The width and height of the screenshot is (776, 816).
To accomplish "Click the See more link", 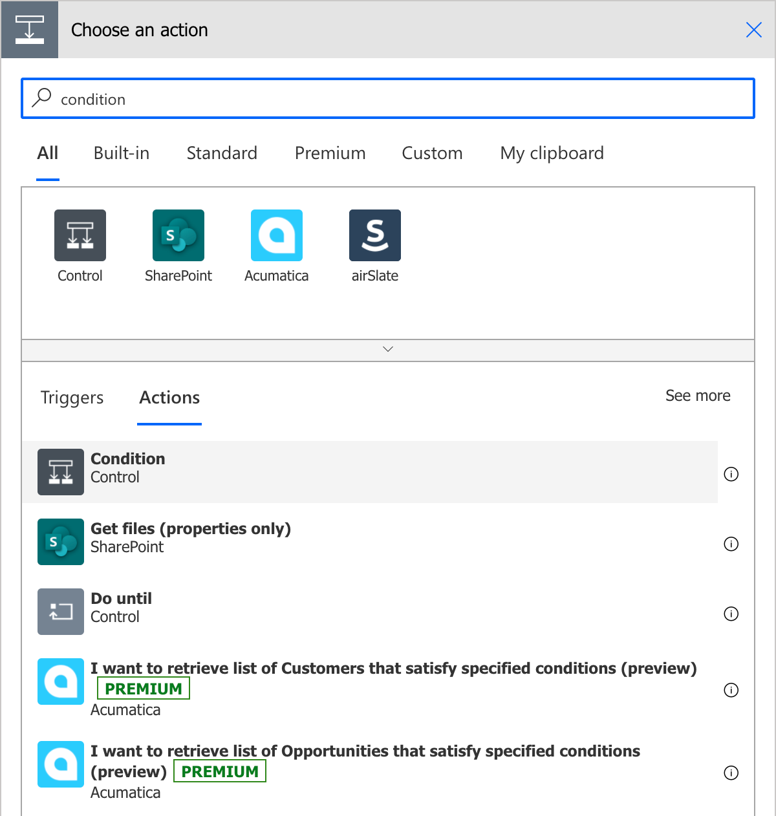I will (x=698, y=396).
